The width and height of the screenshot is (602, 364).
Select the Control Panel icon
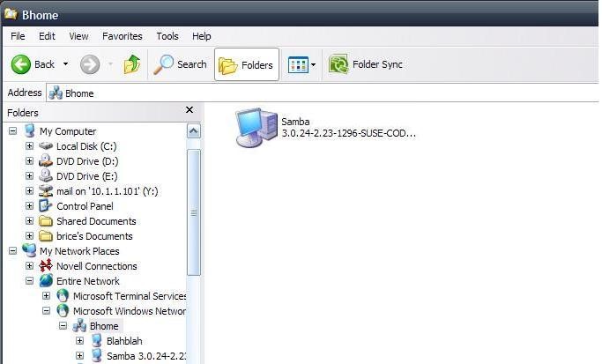coord(46,206)
